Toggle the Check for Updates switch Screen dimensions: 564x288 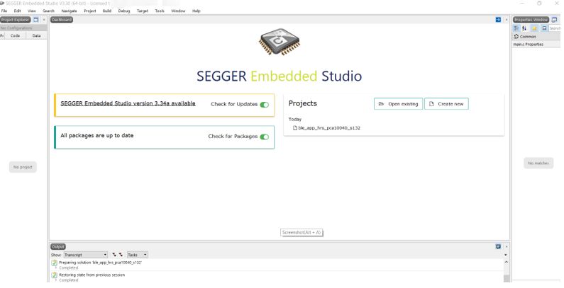point(265,105)
